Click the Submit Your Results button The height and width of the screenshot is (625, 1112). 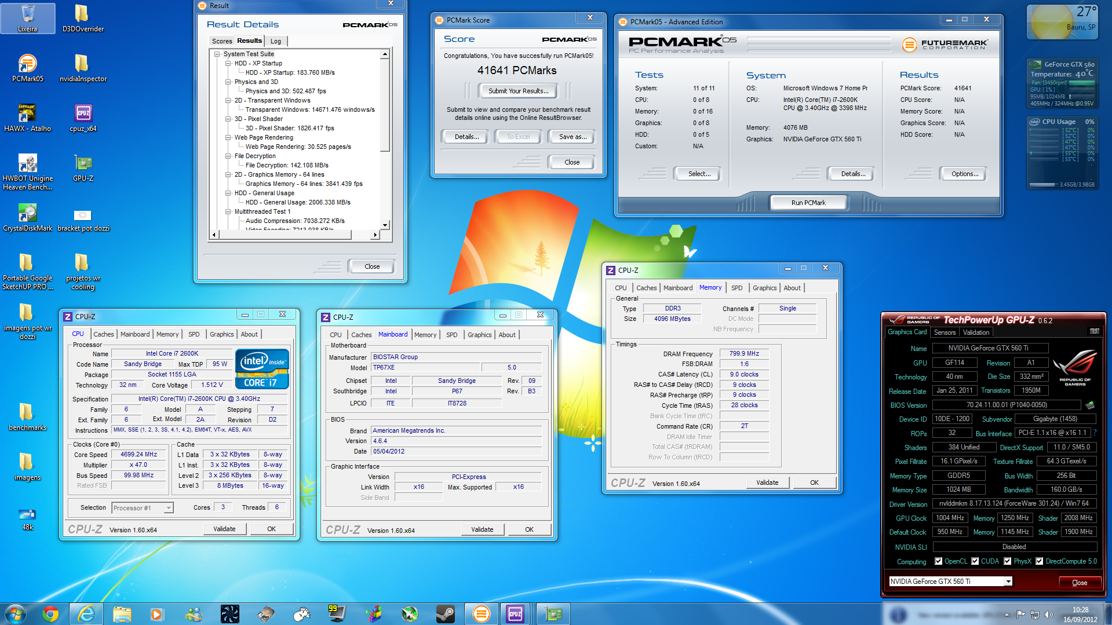(x=518, y=91)
